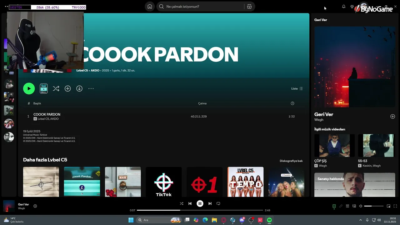Skip to next track
The image size is (400, 225).
pos(210,203)
